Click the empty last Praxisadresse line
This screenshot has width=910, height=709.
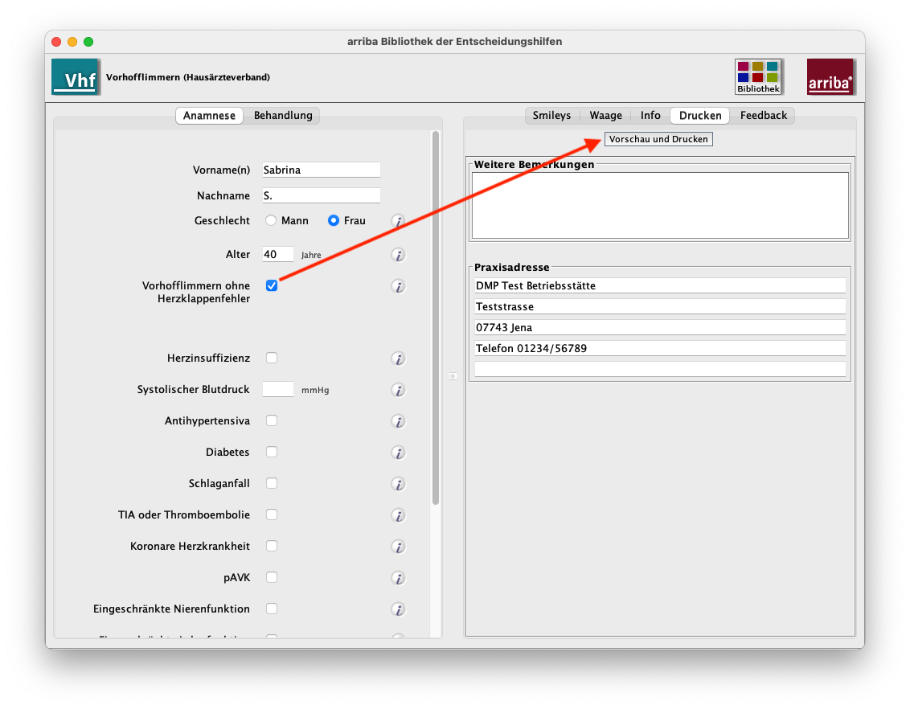(661, 369)
